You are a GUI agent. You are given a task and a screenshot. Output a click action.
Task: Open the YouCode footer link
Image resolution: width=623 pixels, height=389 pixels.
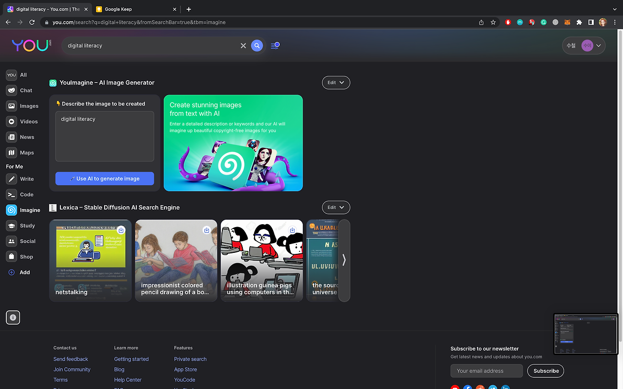(184, 380)
